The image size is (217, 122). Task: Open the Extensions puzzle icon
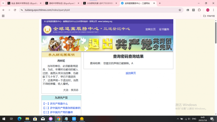[x=199, y=10]
